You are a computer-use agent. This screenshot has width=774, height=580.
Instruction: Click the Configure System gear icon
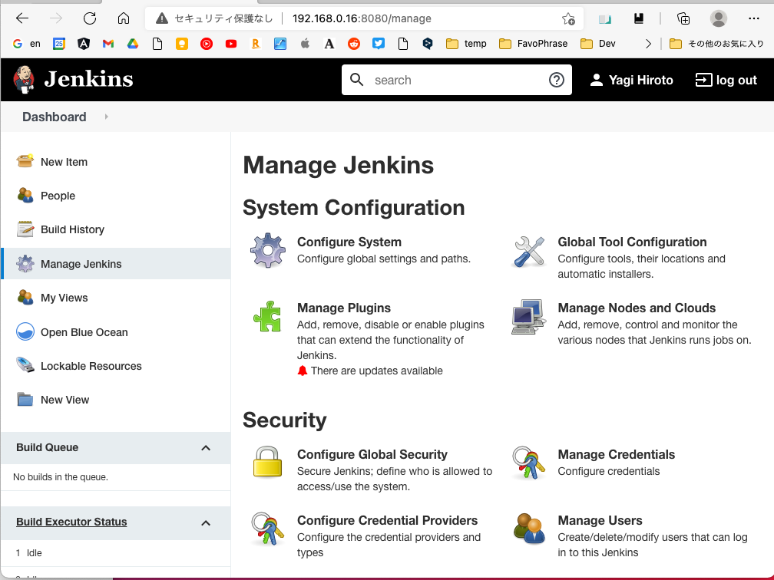(x=268, y=250)
